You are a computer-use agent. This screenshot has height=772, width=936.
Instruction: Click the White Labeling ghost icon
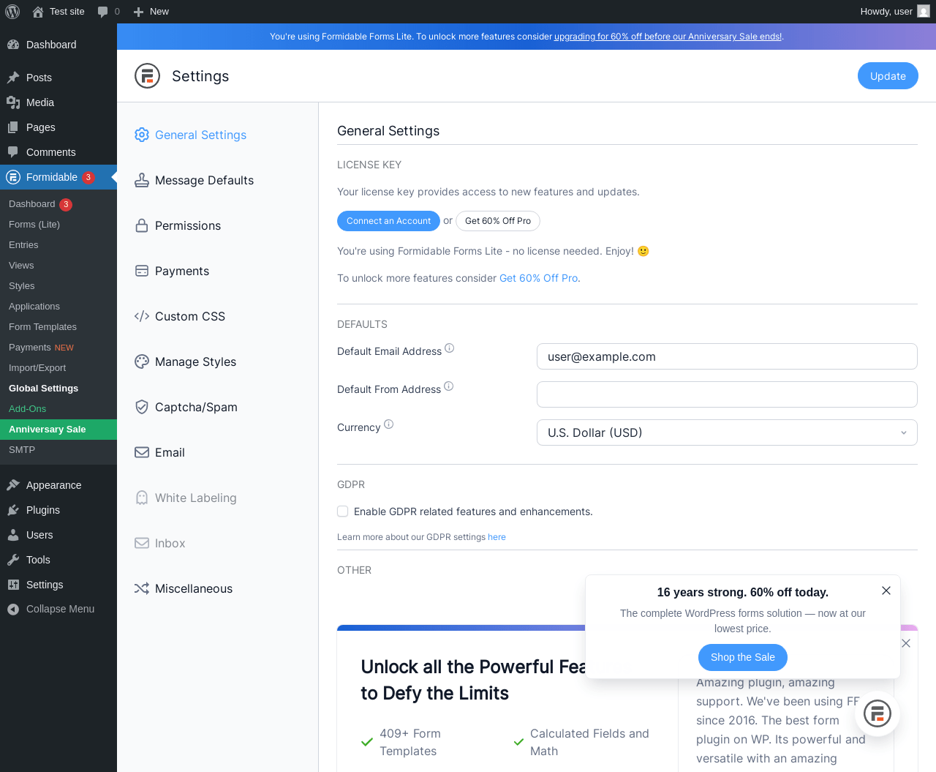click(x=142, y=498)
